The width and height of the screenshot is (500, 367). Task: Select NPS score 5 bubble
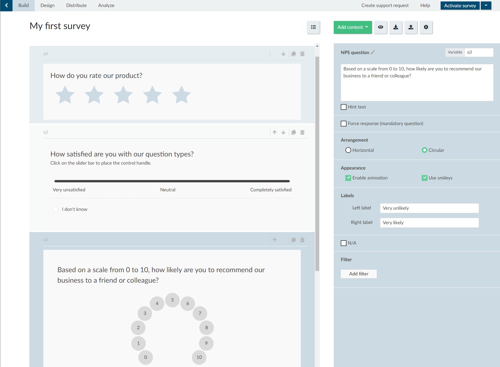tap(172, 300)
